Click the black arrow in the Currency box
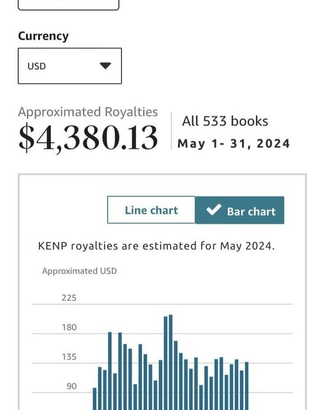Screen dimensions: 325x410 pos(105,66)
